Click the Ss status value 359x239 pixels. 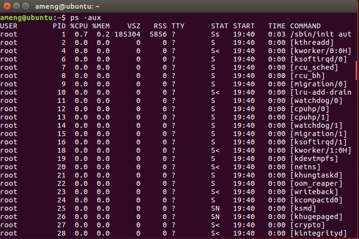(x=215, y=34)
